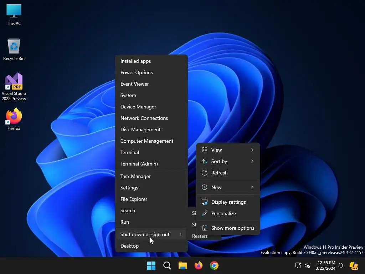Open File Explorer from the taskbar

pos(183,265)
